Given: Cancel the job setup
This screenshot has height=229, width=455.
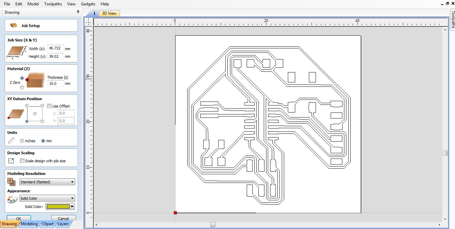Looking at the screenshot, I should [63, 218].
